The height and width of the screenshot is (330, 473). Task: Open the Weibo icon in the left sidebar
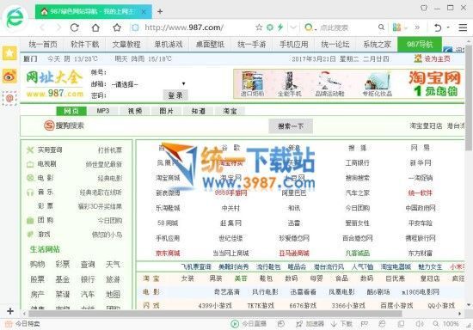point(9,76)
